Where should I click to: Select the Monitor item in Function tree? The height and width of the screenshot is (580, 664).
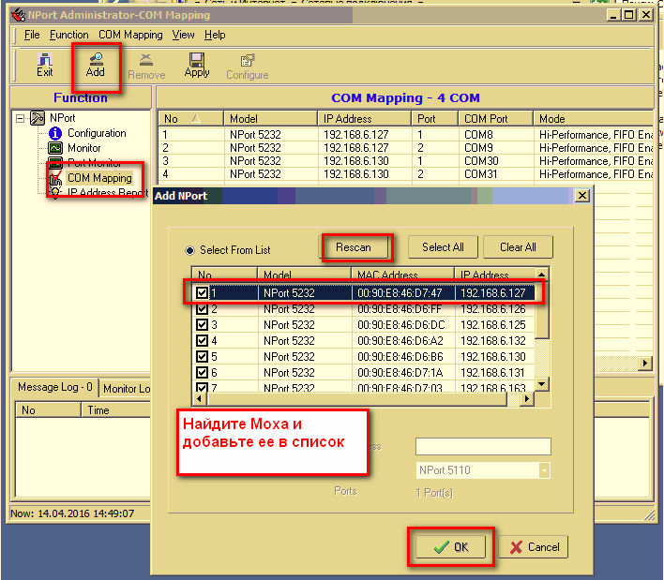[83, 148]
